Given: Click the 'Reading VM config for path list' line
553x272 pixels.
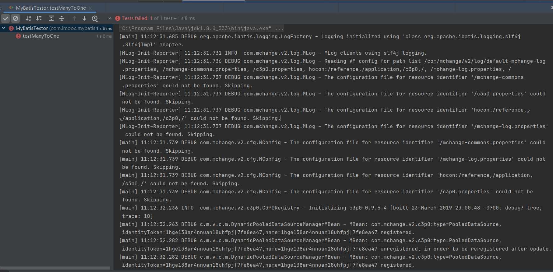Looking at the screenshot, I should (332, 61).
